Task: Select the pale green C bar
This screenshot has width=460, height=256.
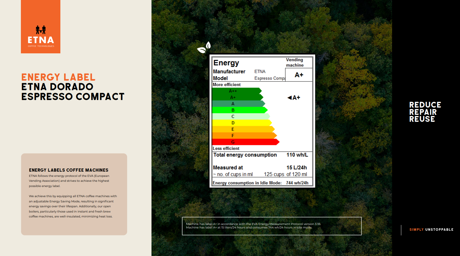Action: 241,117
